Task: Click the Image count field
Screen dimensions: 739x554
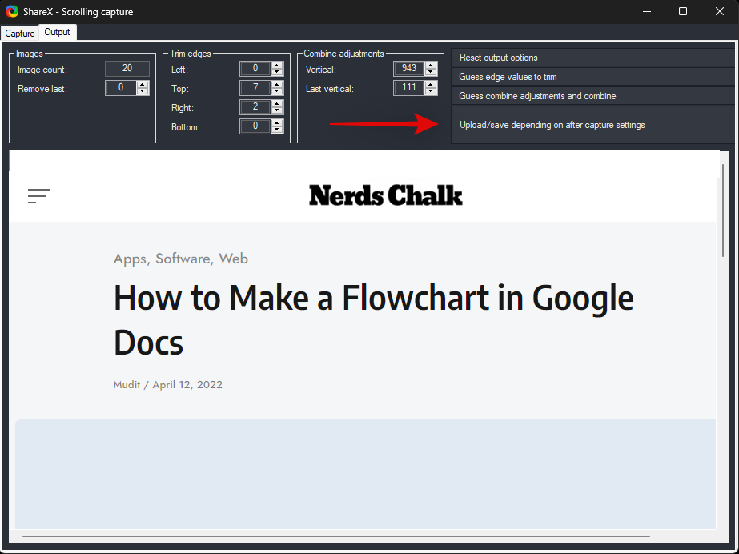Action: [127, 69]
